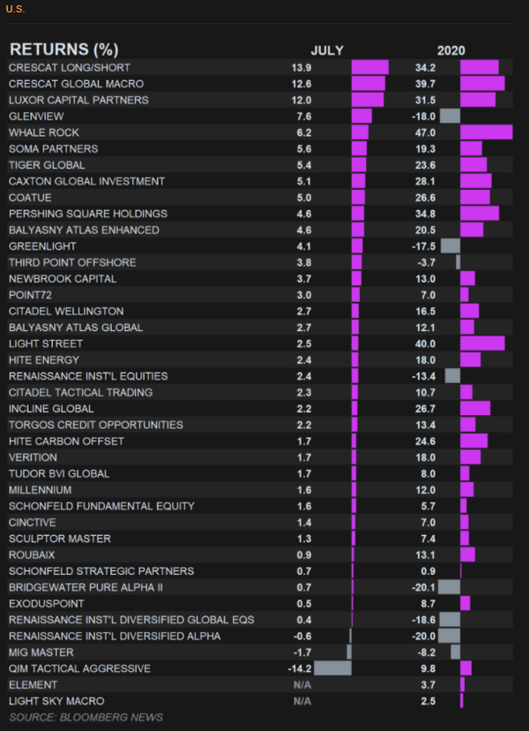Image resolution: width=529 pixels, height=731 pixels.
Task: Click the 2020 column header
Action: [x=451, y=50]
